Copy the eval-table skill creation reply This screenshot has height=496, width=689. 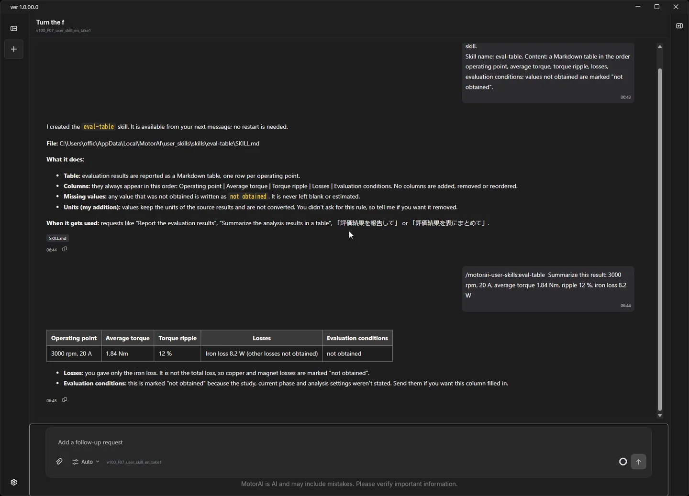65,249
